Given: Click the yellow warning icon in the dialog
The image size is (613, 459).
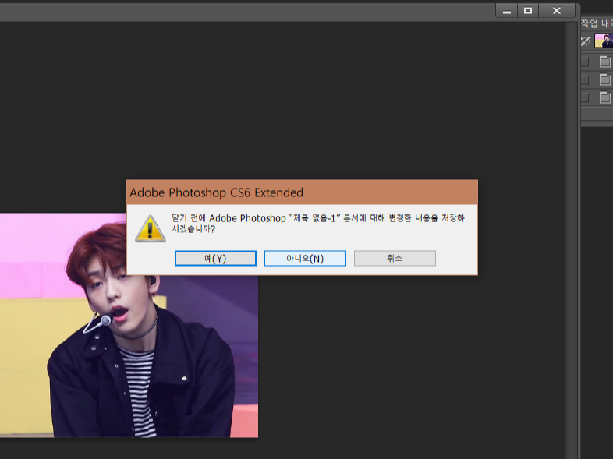Looking at the screenshot, I should [x=150, y=228].
